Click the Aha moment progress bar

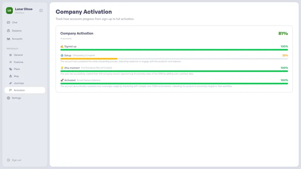point(174,71)
